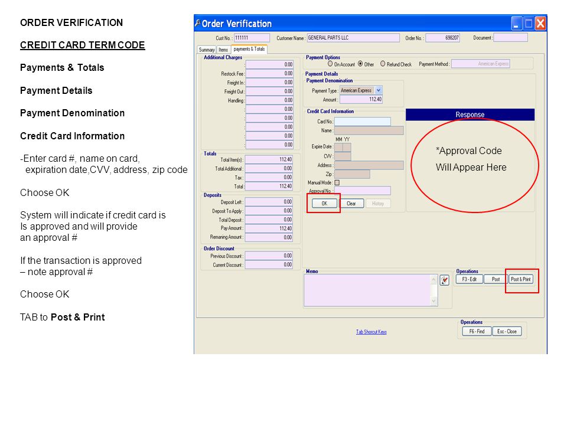Click the payment Amount field
This screenshot has width=567, height=425.
pos(361,99)
